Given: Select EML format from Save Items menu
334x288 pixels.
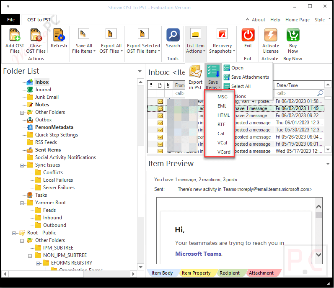Looking at the screenshot, I should tap(222, 106).
